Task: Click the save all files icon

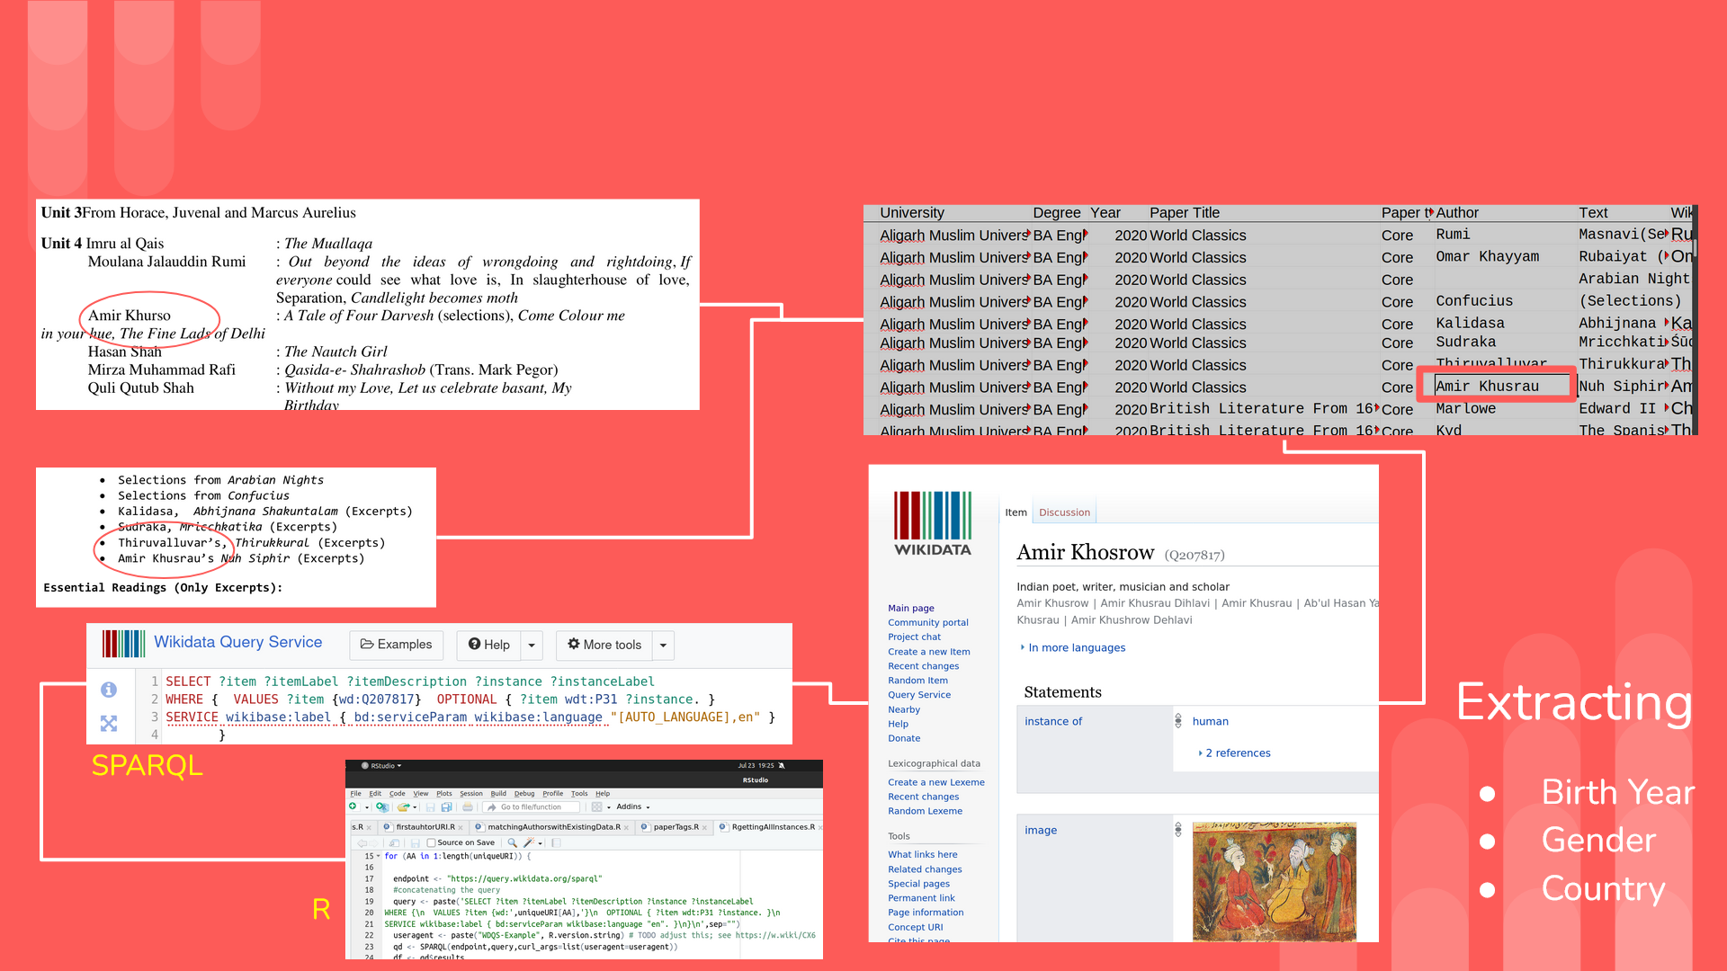Action: pos(446,806)
